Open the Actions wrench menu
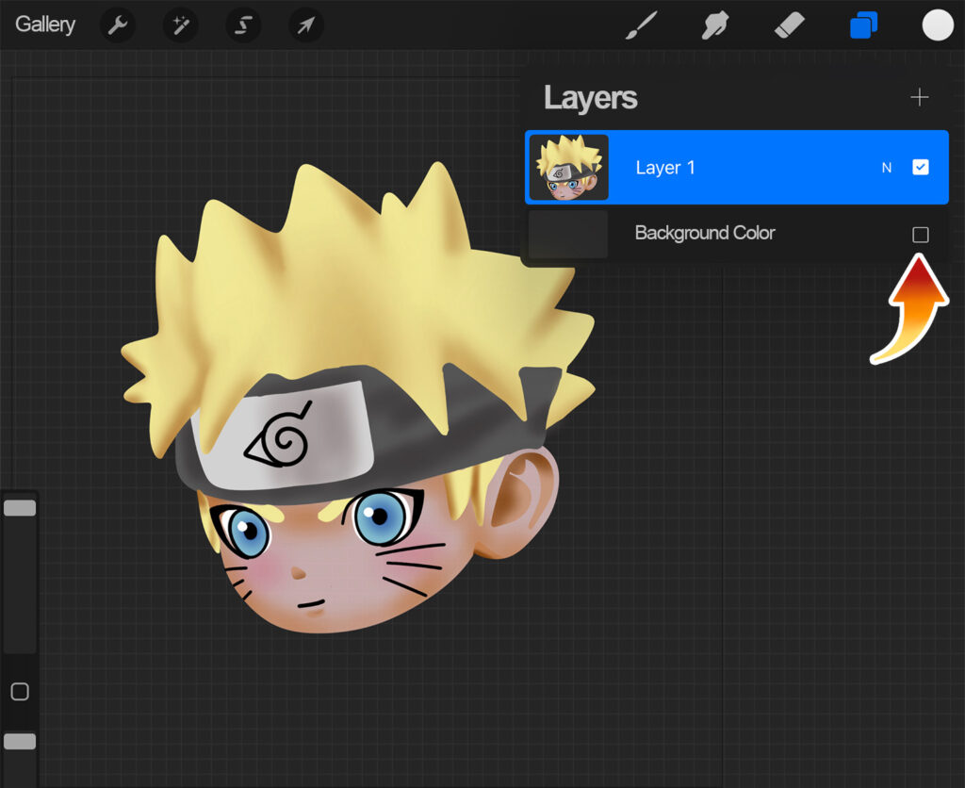The width and height of the screenshot is (965, 788). pyautogui.click(x=118, y=25)
